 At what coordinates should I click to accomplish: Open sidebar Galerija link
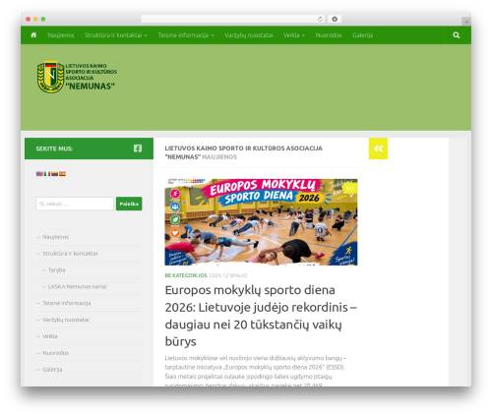point(52,370)
